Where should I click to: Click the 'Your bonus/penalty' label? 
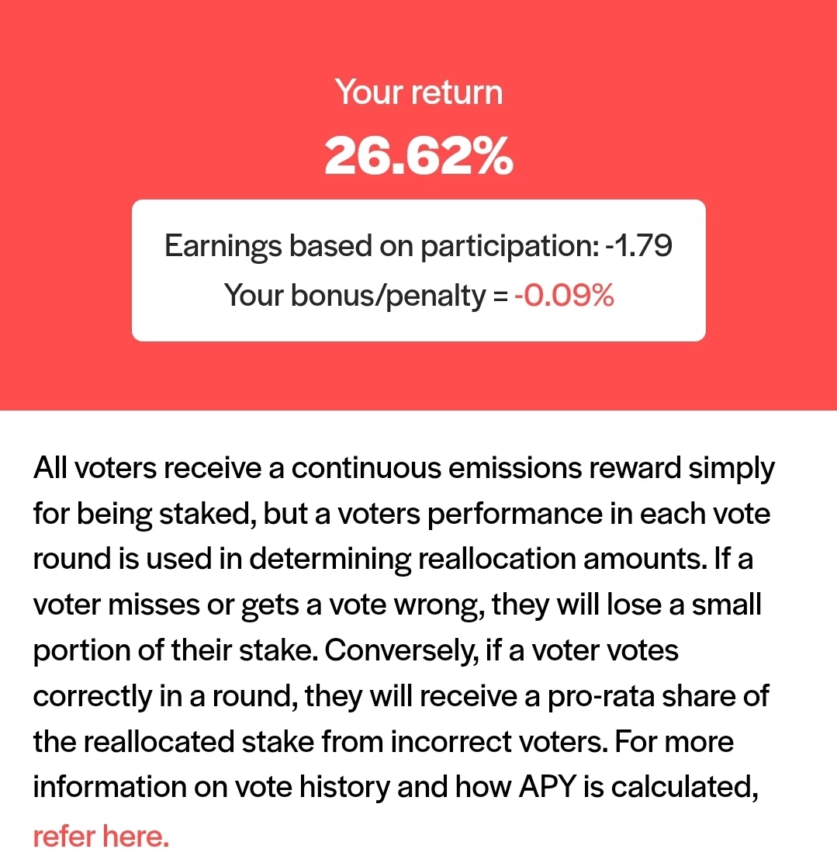pos(355,296)
